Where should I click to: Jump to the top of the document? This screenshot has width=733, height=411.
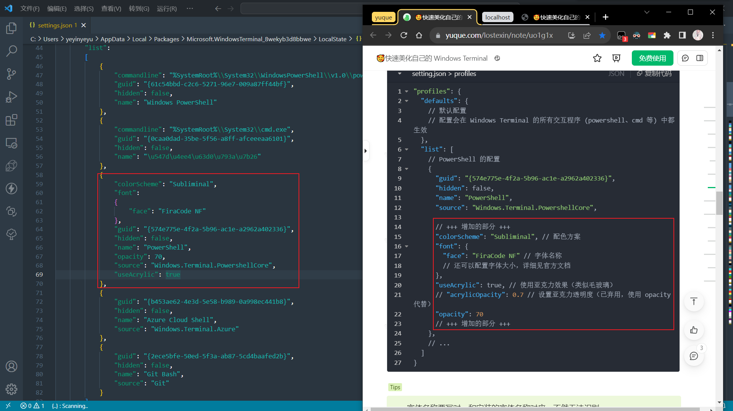pyautogui.click(x=694, y=301)
